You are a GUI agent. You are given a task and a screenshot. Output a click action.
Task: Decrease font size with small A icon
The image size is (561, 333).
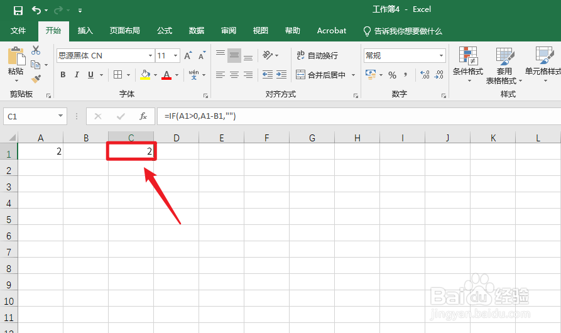[202, 55]
